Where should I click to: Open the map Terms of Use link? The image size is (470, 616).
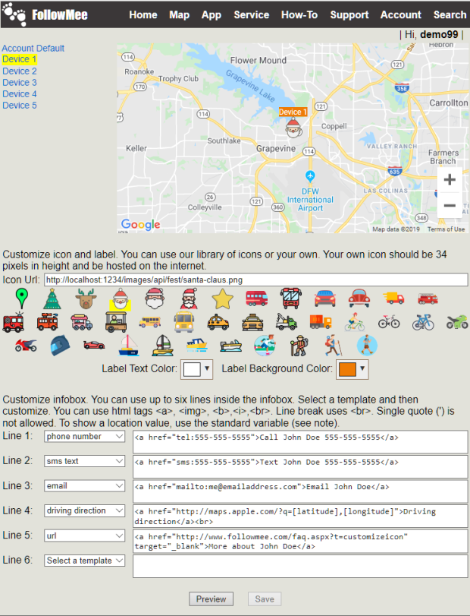[446, 229]
